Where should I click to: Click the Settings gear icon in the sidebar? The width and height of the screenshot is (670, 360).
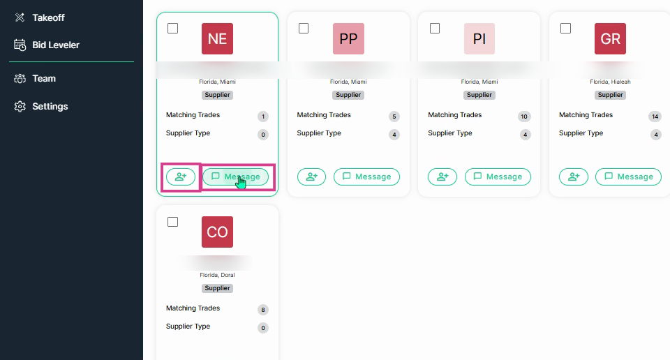[x=20, y=106]
